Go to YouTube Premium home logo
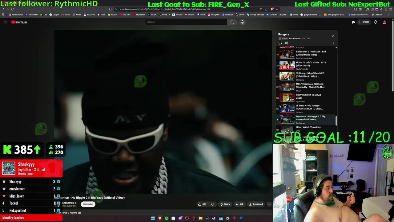The height and width of the screenshot is (222, 394). click(19, 22)
